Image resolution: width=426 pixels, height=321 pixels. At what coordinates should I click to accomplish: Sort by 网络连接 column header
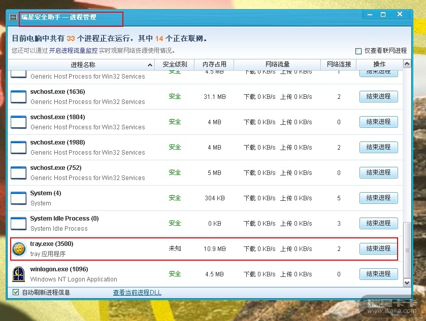click(x=339, y=64)
